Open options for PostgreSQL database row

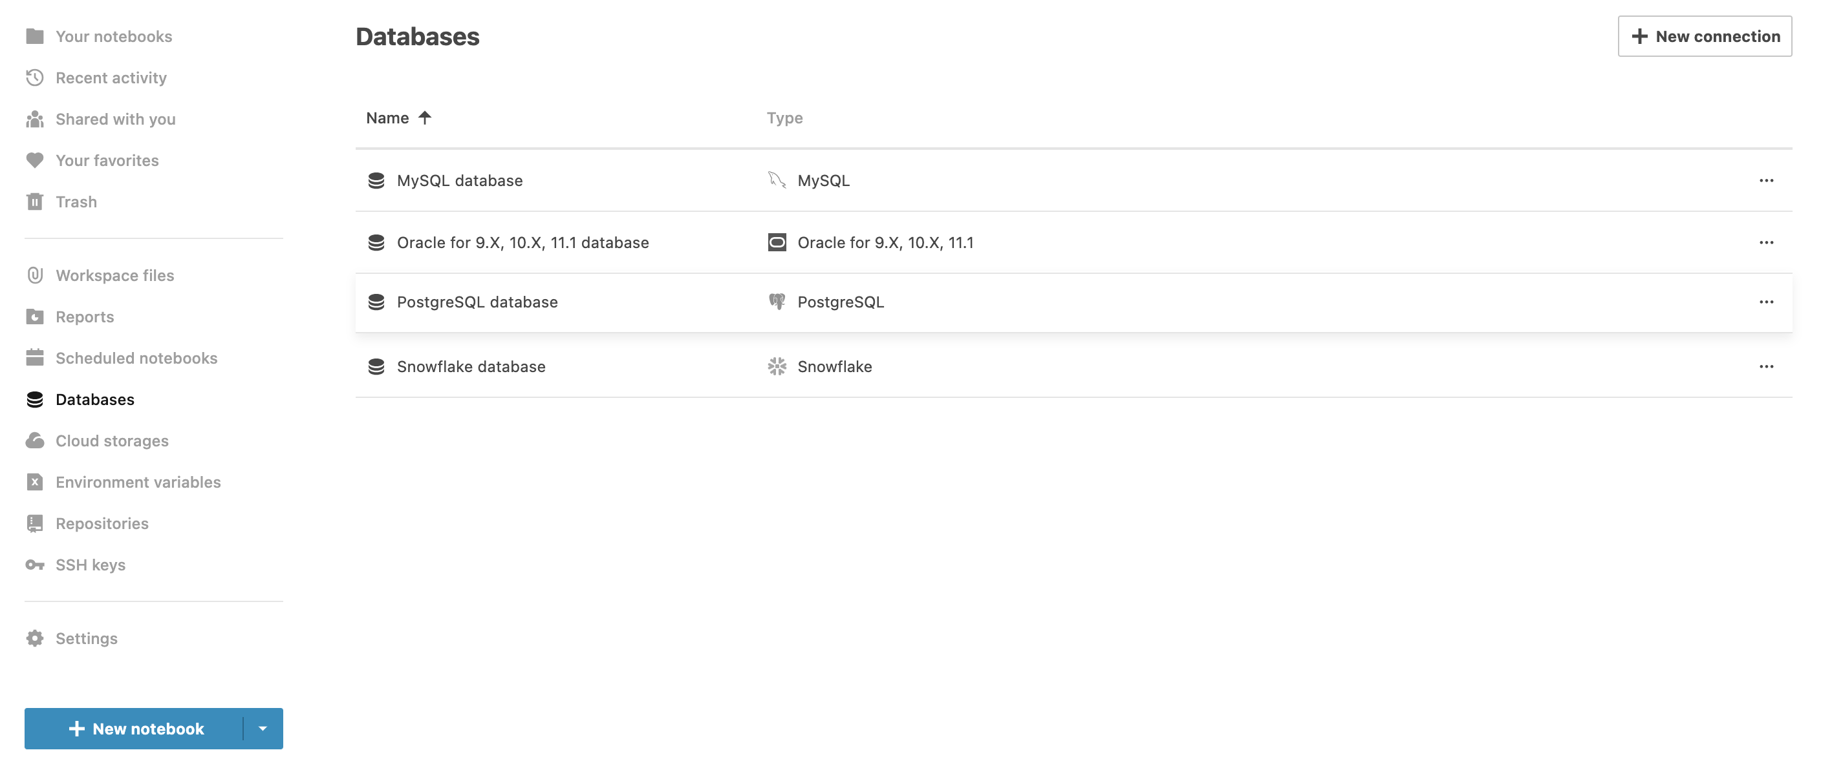pyautogui.click(x=1767, y=302)
